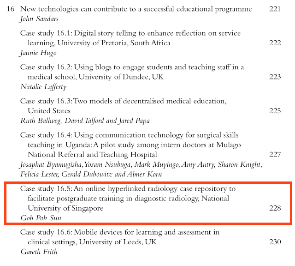Select authors Ruth Ballweg, David Talford line
The image size is (295, 266).
(x=85, y=121)
